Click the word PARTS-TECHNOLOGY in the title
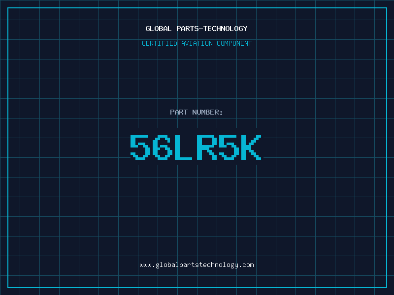394x295 pixels. click(212, 29)
